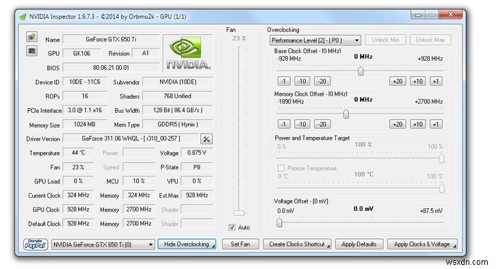The height and width of the screenshot is (269, 496).
Task: Click Memory Clock Offset -10 button
Action: tap(302, 124)
